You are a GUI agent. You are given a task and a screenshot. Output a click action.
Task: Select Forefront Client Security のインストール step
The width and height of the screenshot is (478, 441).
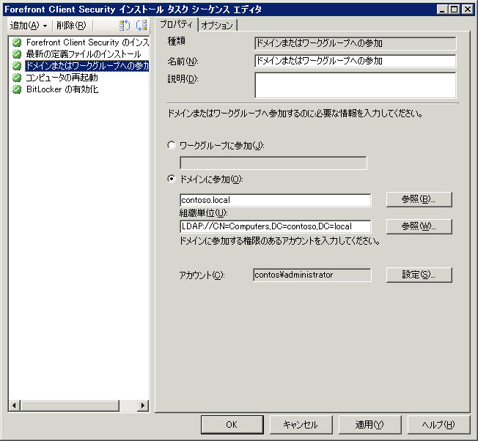point(87,42)
